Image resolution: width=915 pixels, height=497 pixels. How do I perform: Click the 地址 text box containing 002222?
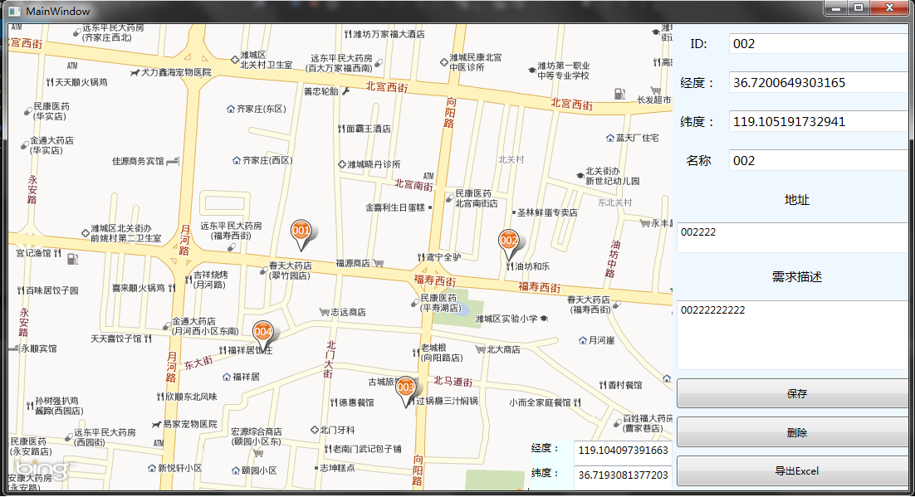tap(793, 237)
